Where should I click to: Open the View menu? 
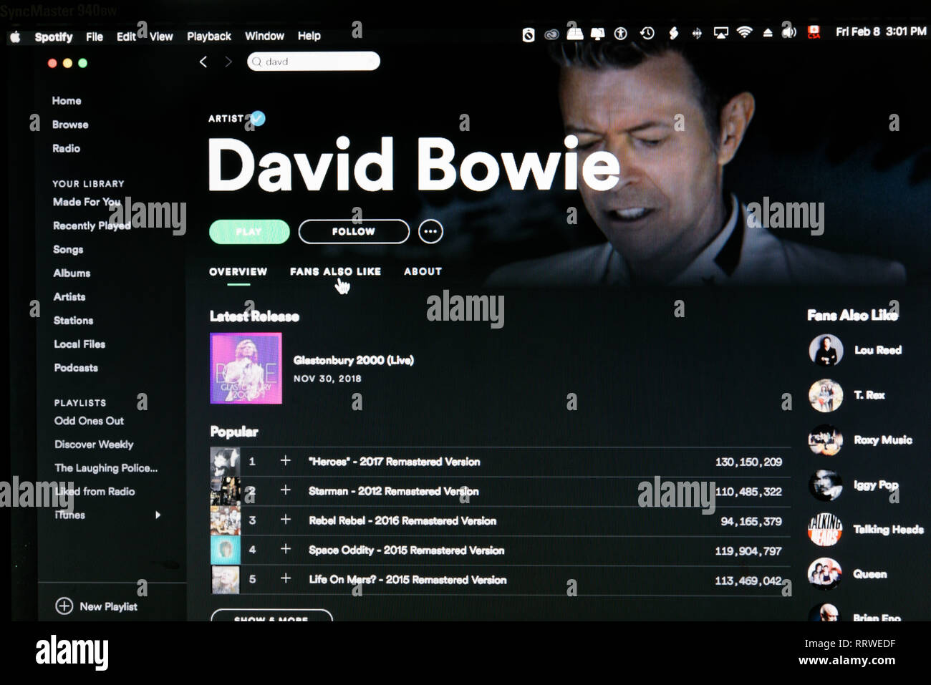pyautogui.click(x=161, y=37)
